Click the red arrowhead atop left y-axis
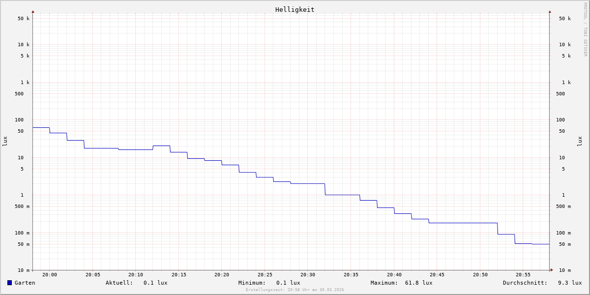 point(33,11)
